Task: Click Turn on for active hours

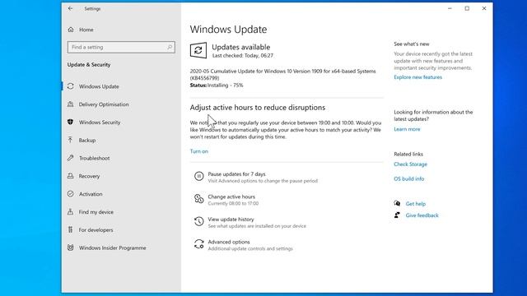Action: (199, 151)
